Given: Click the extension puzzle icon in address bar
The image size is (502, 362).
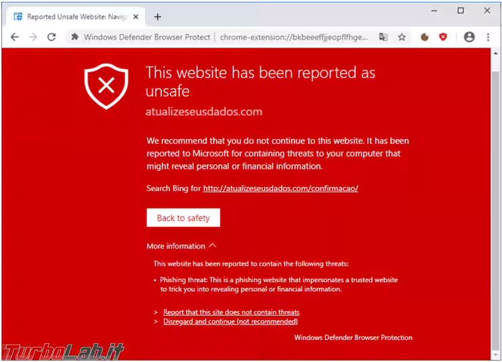Looking at the screenshot, I should (x=74, y=37).
